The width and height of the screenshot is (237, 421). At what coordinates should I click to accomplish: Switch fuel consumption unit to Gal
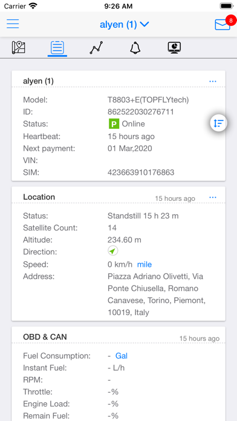[122, 356]
